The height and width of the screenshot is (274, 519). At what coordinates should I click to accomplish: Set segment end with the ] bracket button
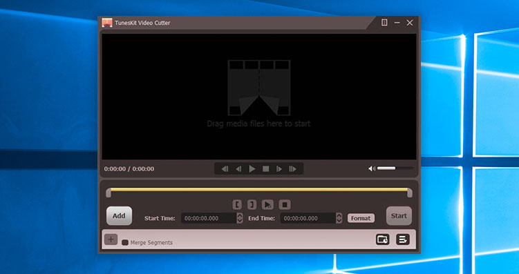click(x=252, y=204)
